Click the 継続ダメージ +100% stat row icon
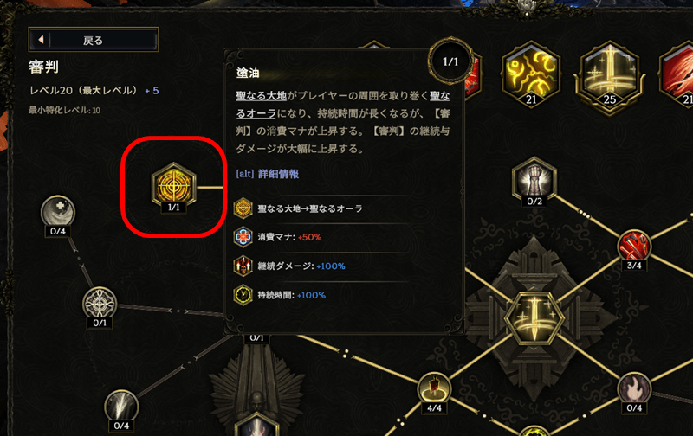 click(x=243, y=266)
